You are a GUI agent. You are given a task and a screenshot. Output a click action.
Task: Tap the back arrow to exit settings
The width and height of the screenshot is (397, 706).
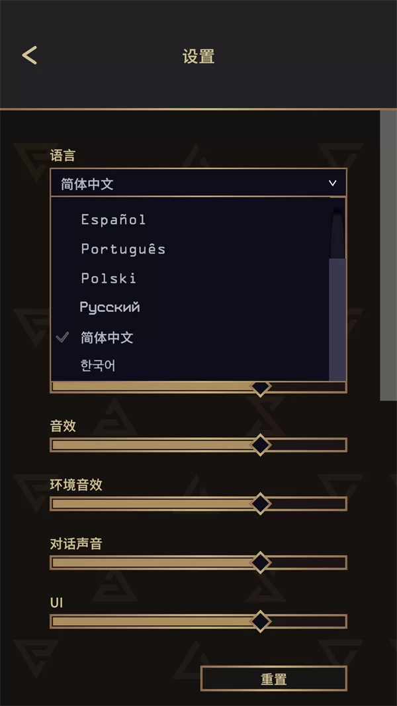(x=29, y=56)
